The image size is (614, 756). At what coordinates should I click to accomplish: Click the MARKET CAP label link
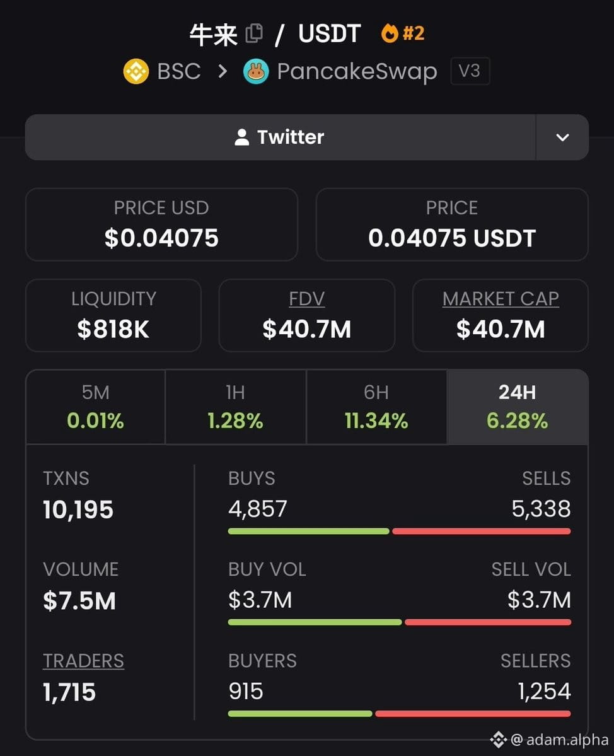click(x=501, y=299)
